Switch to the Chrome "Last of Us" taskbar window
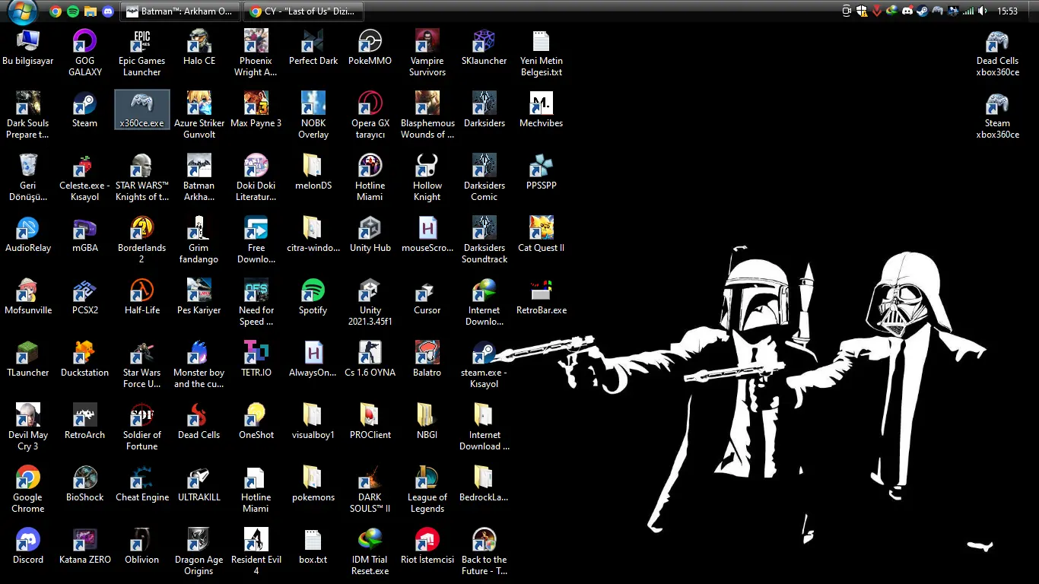 click(x=303, y=11)
